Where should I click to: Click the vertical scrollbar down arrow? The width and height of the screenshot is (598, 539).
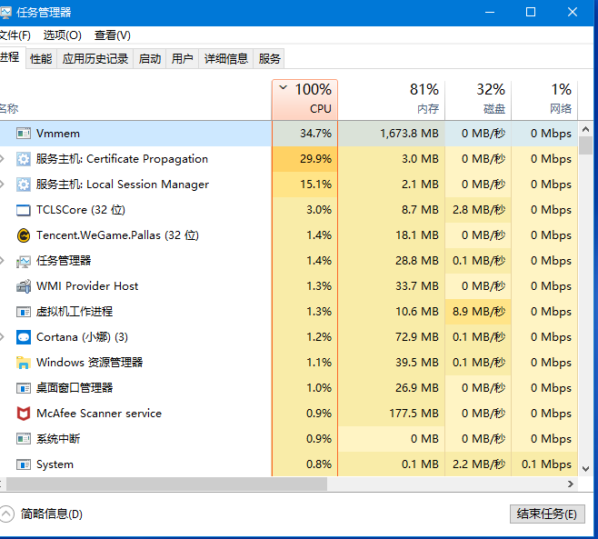(x=586, y=469)
